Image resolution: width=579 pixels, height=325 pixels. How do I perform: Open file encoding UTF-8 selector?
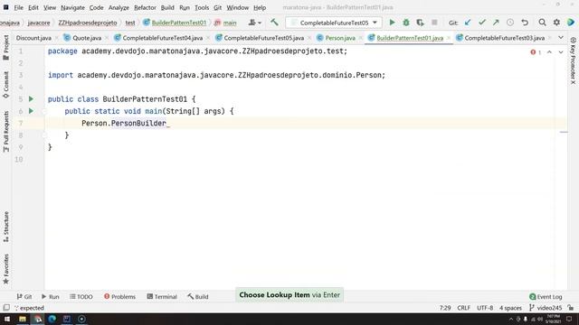485,308
